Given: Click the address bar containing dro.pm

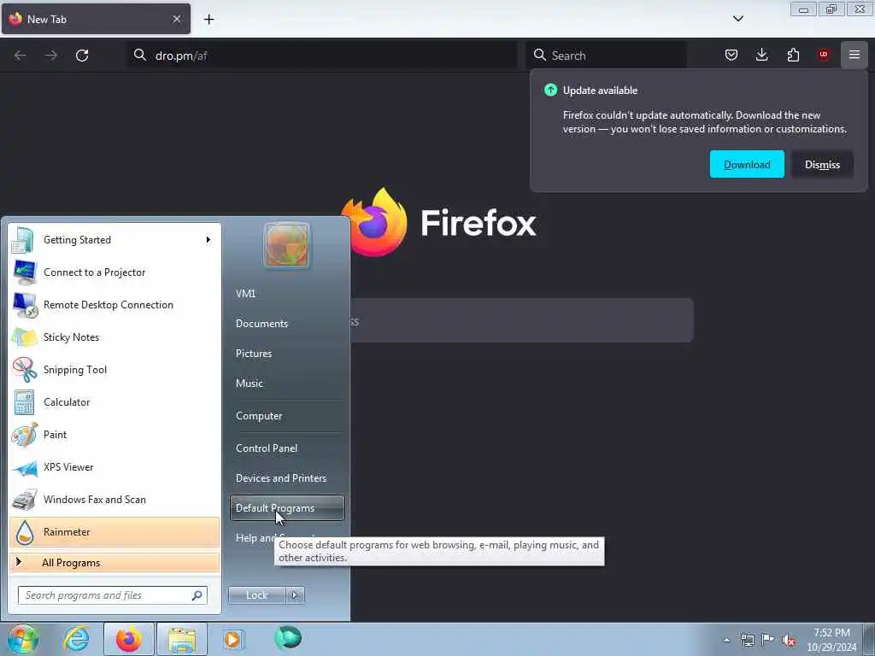Looking at the screenshot, I should [x=321, y=56].
